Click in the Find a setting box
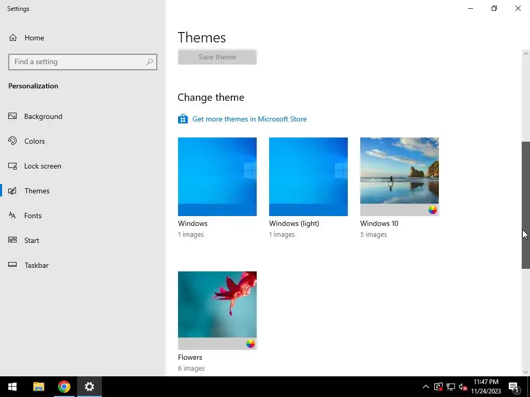 [x=82, y=62]
